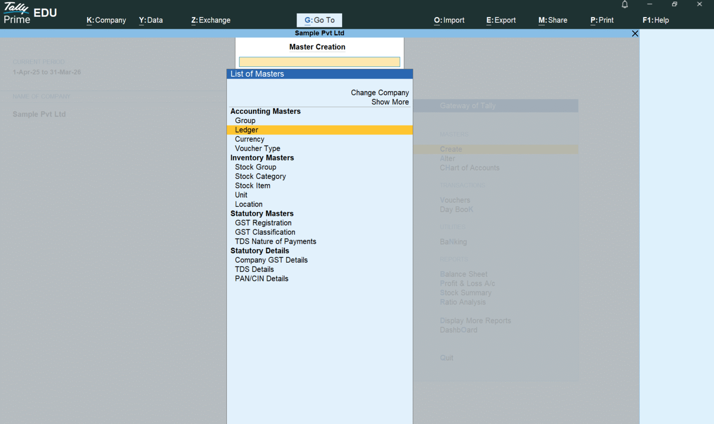
Task: Open the Share menu
Action: [x=553, y=20]
